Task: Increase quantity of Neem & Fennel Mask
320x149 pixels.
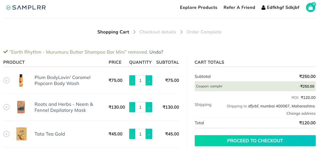Action: point(149,107)
